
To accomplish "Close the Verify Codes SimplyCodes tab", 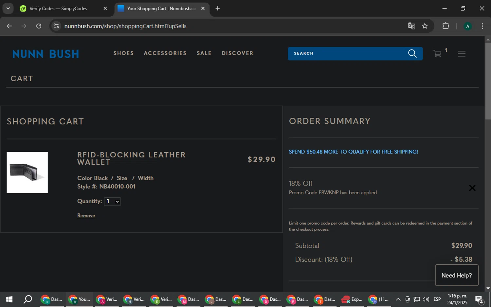I will click(x=105, y=9).
